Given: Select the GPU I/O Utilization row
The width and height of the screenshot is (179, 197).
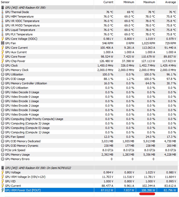Looking at the screenshot, I should 89,88.
